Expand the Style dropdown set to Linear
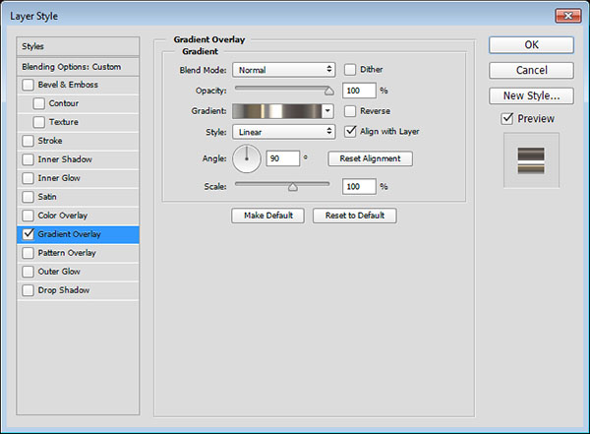The width and height of the screenshot is (590, 434). (284, 131)
